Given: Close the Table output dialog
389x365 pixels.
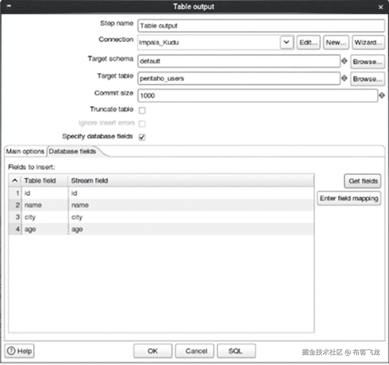Looking at the screenshot, I should [x=381, y=7].
